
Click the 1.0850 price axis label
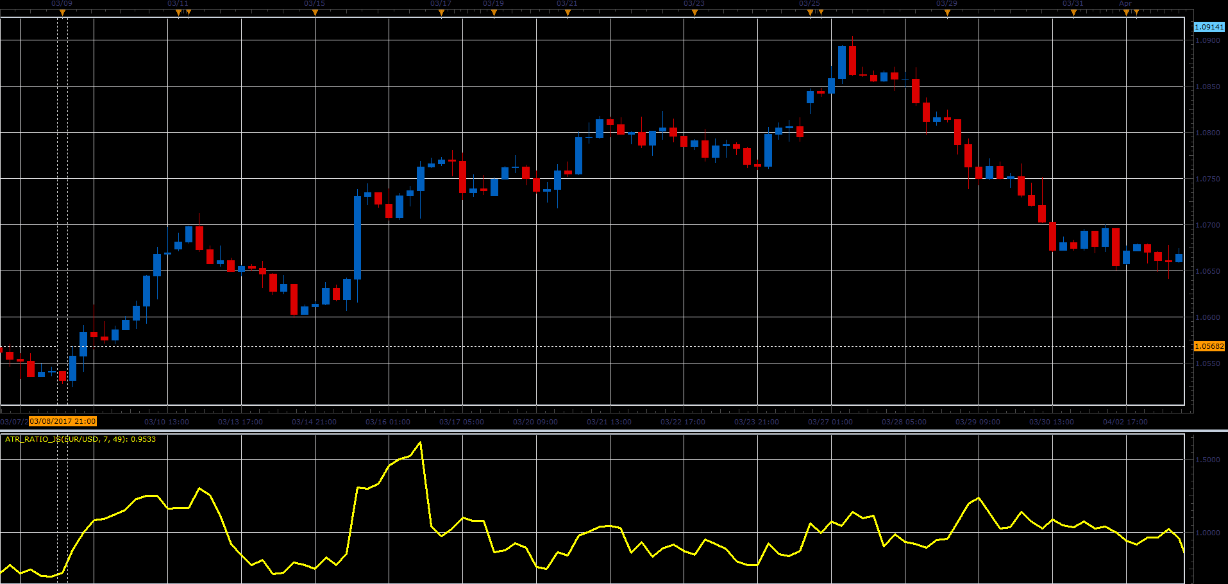(1208, 87)
